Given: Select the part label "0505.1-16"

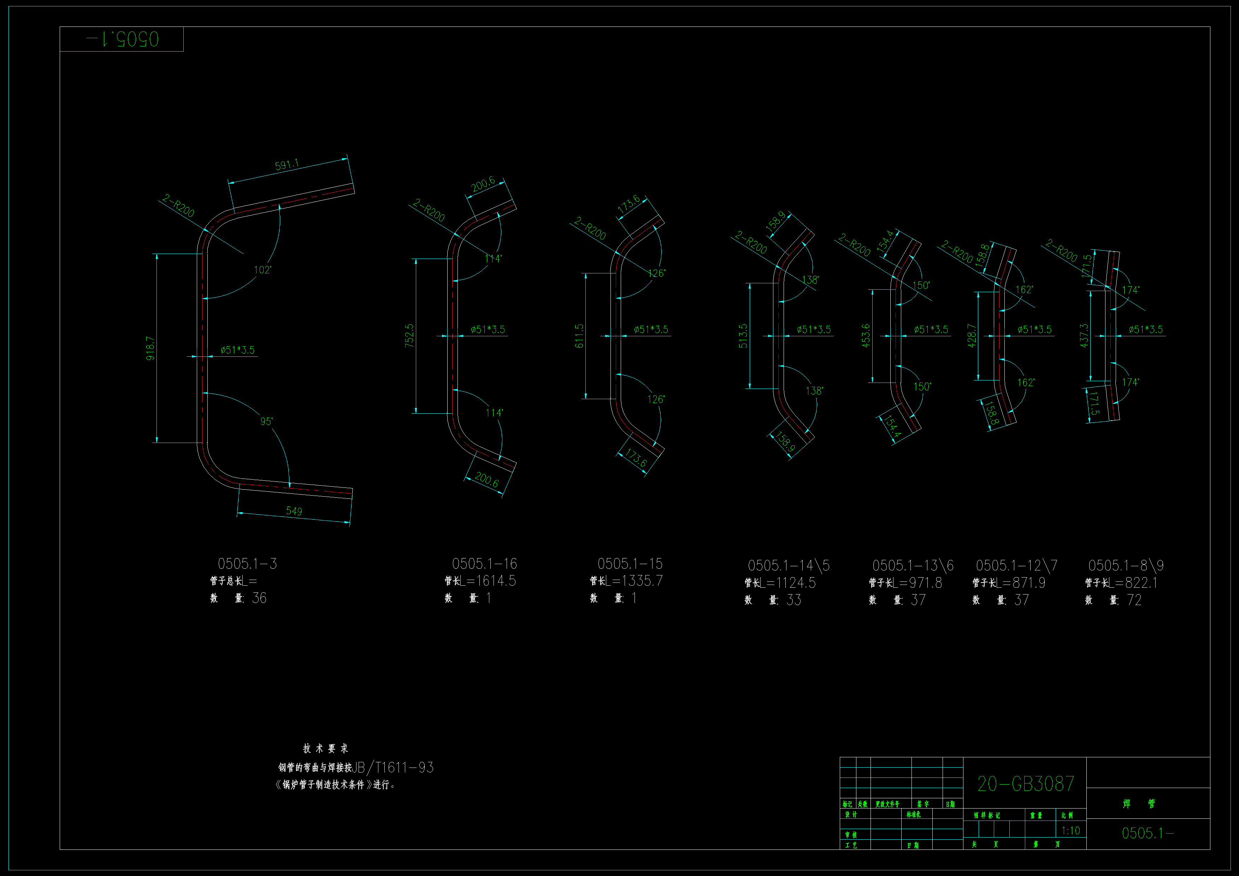Looking at the screenshot, I should [x=485, y=564].
